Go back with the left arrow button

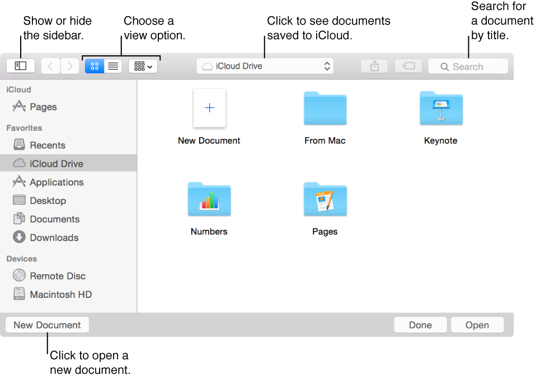(x=50, y=66)
